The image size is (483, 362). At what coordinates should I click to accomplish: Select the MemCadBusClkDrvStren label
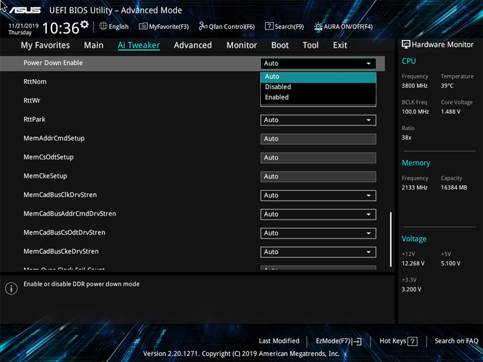(x=60, y=195)
